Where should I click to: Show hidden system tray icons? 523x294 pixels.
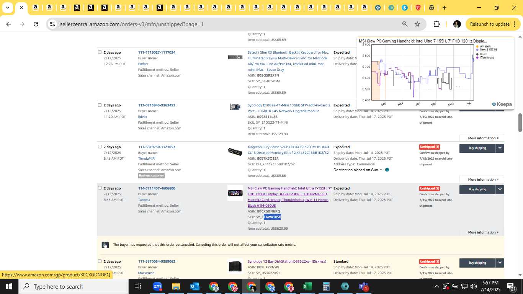click(x=436, y=286)
